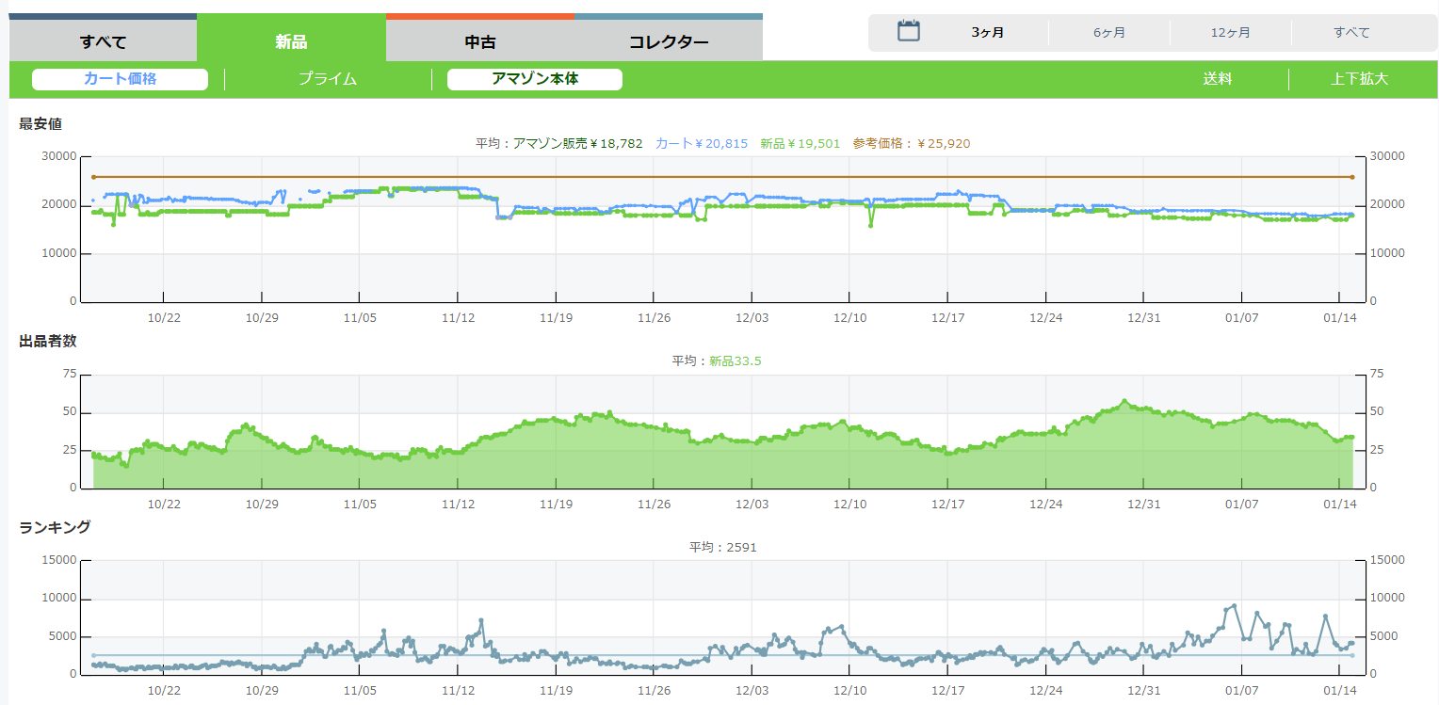The height and width of the screenshot is (705, 1439).
Task: Click the 参考価格 legend label
Action: (911, 144)
